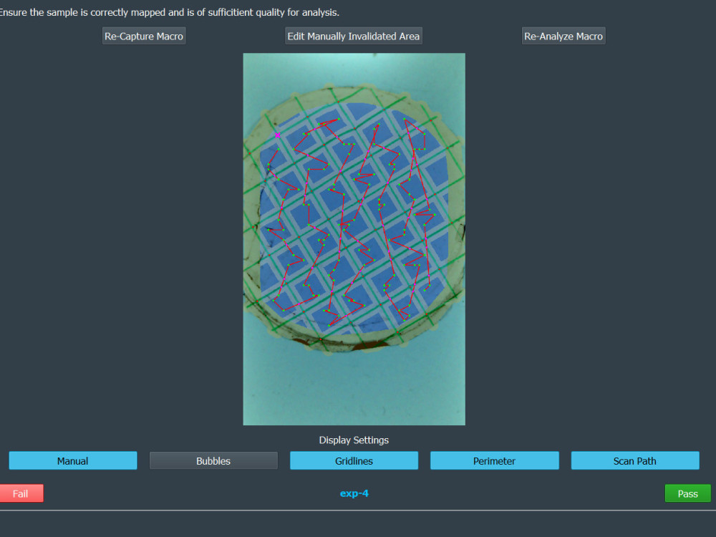
Task: Click the macro sample image
Action: click(354, 239)
